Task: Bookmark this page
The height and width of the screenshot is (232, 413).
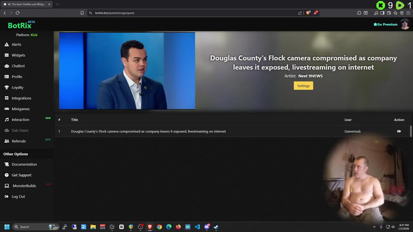Action: click(x=82, y=13)
